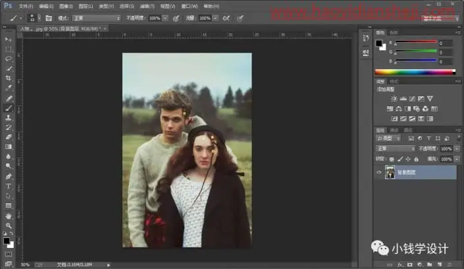This screenshot has width=464, height=269.
Task: Select the Crop tool
Action: tap(9, 78)
